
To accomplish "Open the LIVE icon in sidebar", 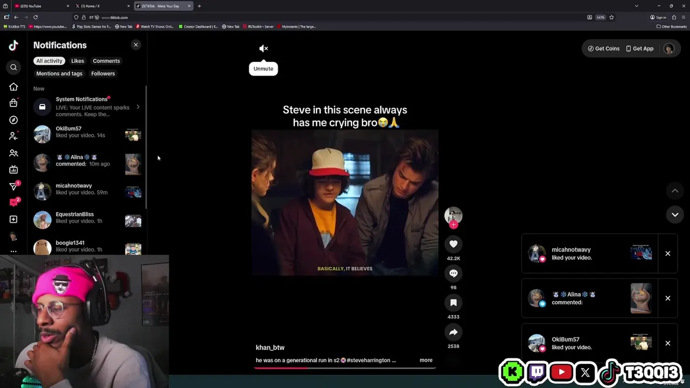I will click(13, 170).
